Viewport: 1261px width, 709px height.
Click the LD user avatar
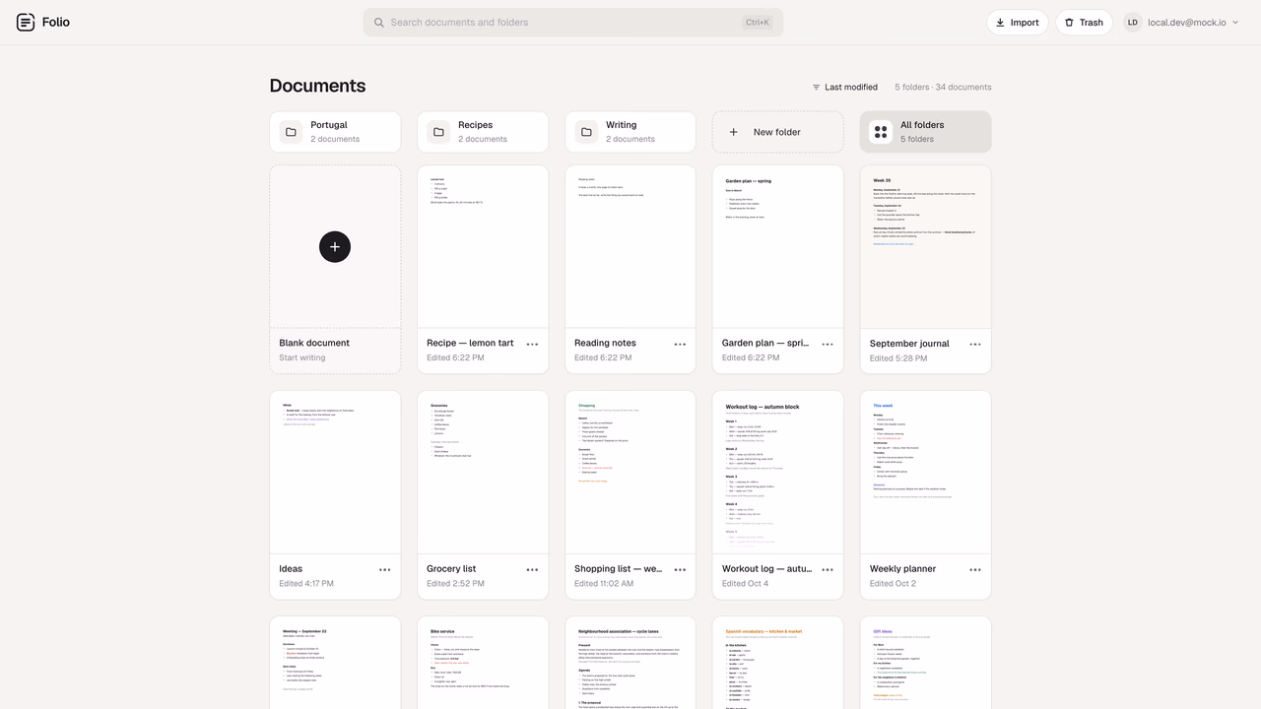coord(1133,23)
